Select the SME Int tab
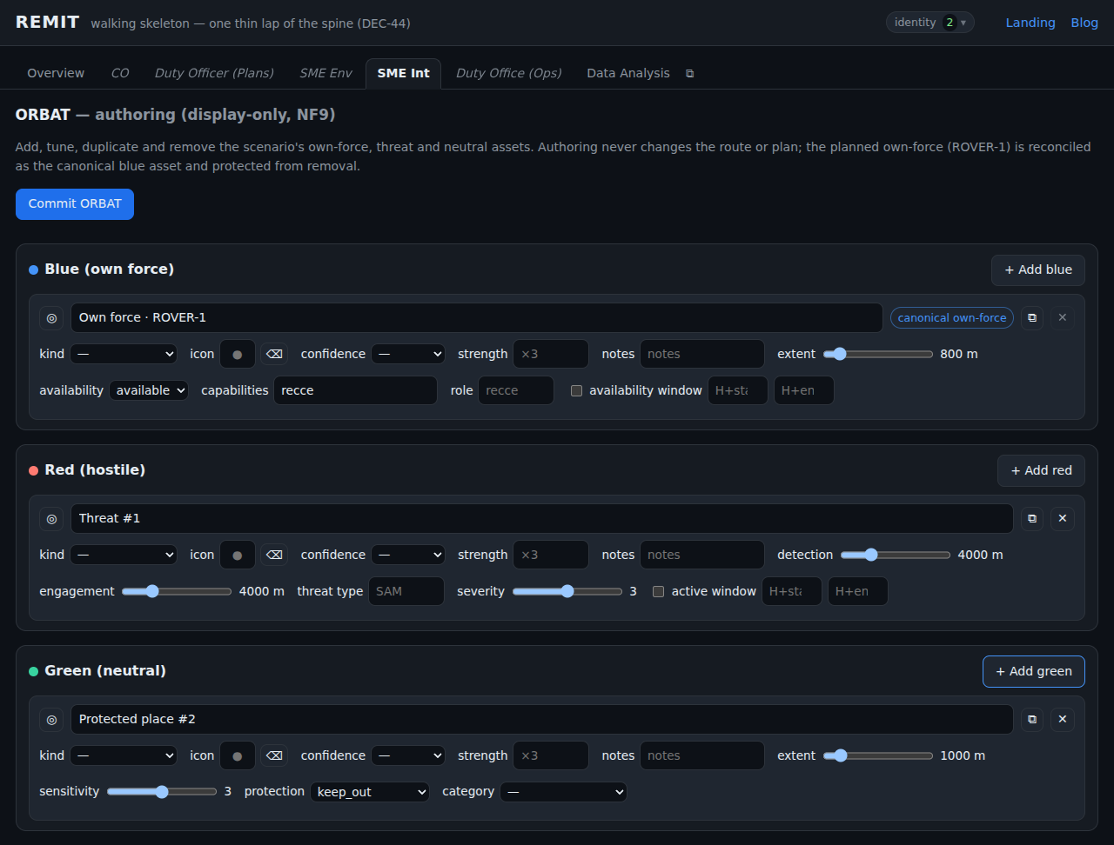Viewport: 1114px width, 845px height. 403,74
